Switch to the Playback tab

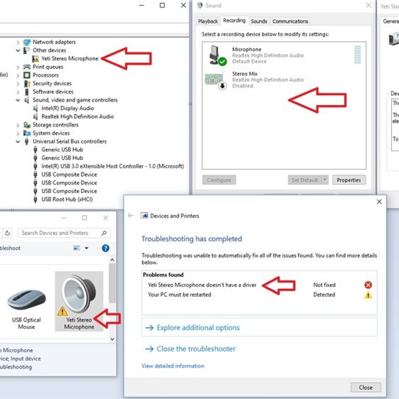208,21
